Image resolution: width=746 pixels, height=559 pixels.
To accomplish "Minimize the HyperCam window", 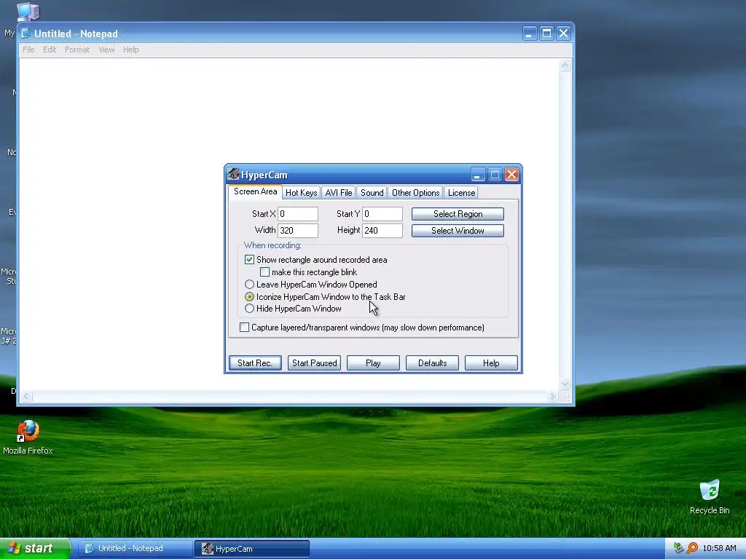I will (x=478, y=175).
